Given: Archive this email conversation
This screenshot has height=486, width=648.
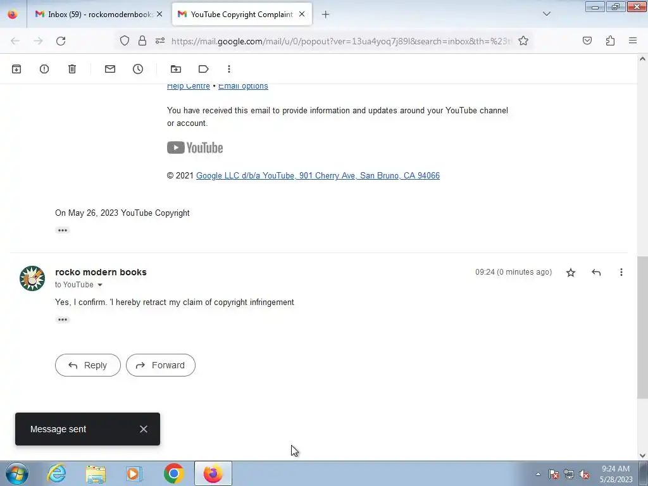Looking at the screenshot, I should [x=16, y=69].
